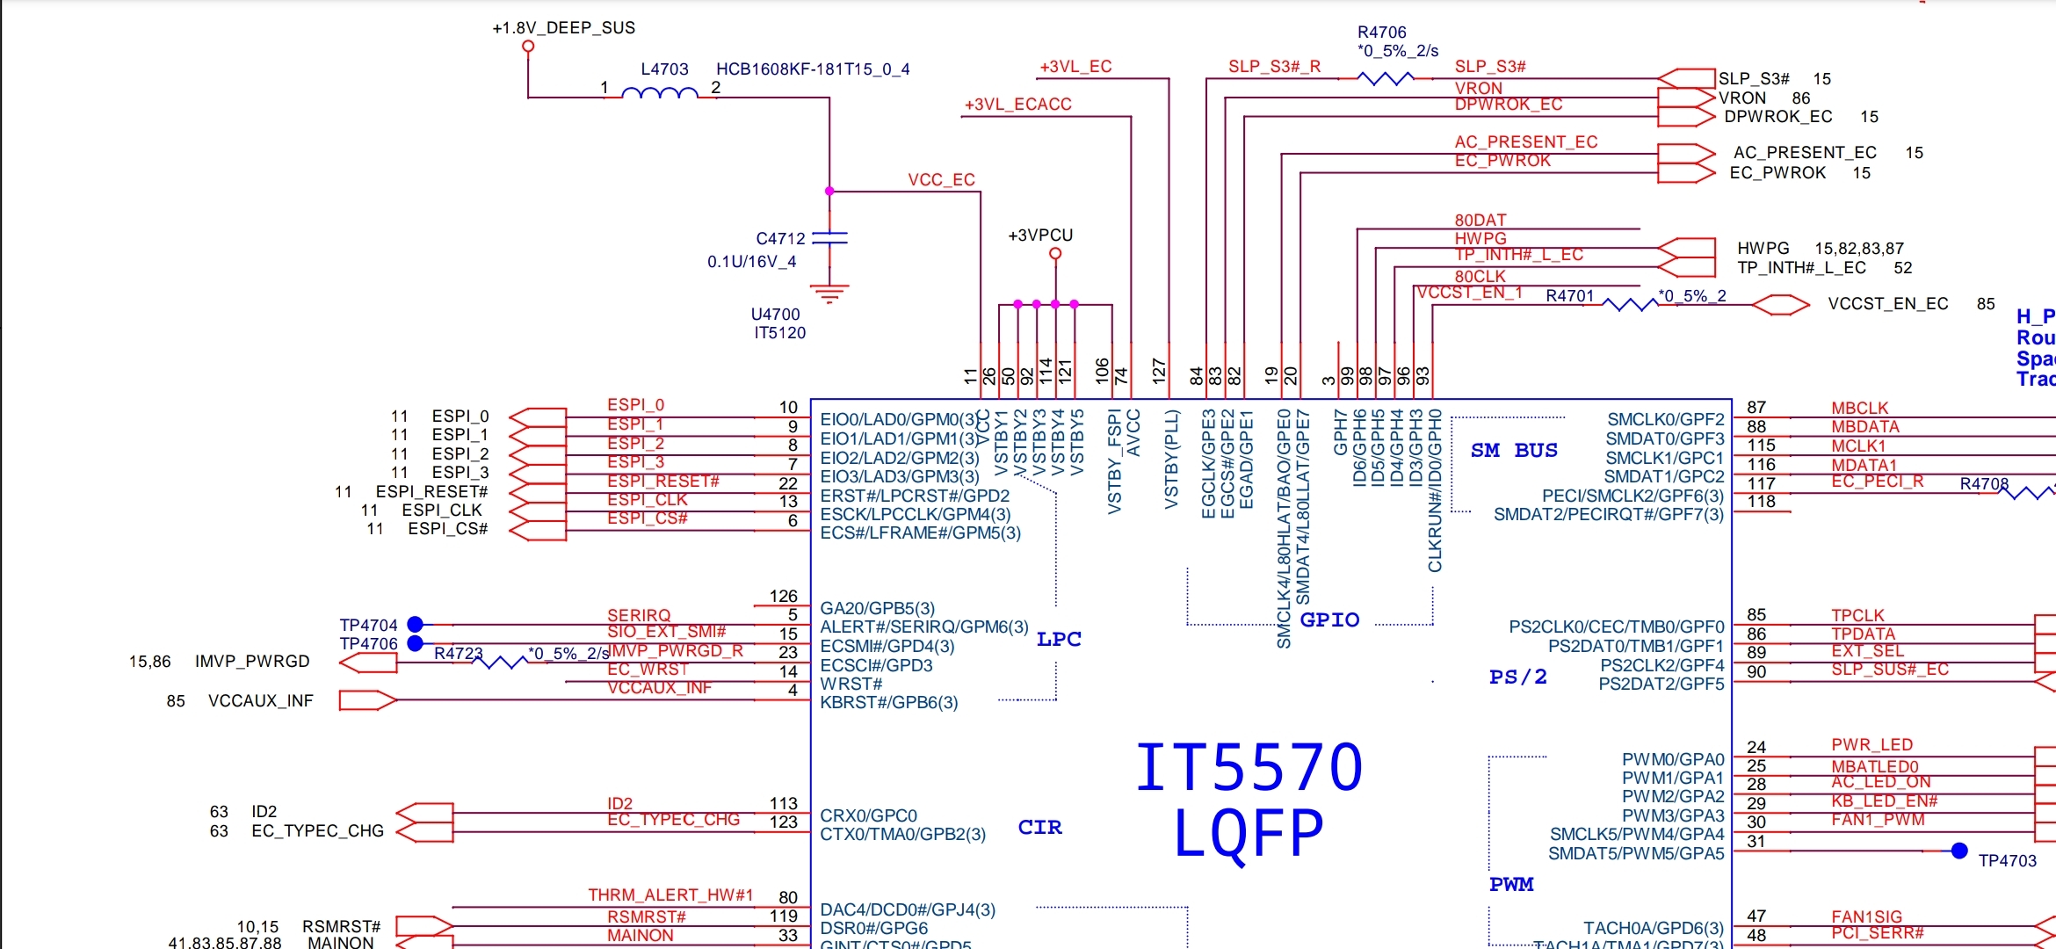2056x949 pixels.
Task: Click the TP_INTH#_L_EC red net label
Action: [x=1519, y=254]
